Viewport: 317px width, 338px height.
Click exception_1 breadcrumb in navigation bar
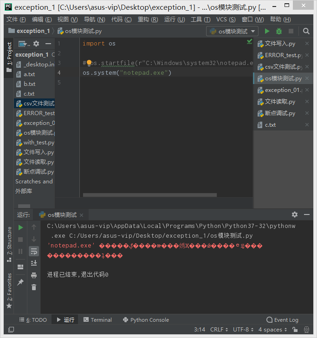(x=29, y=31)
